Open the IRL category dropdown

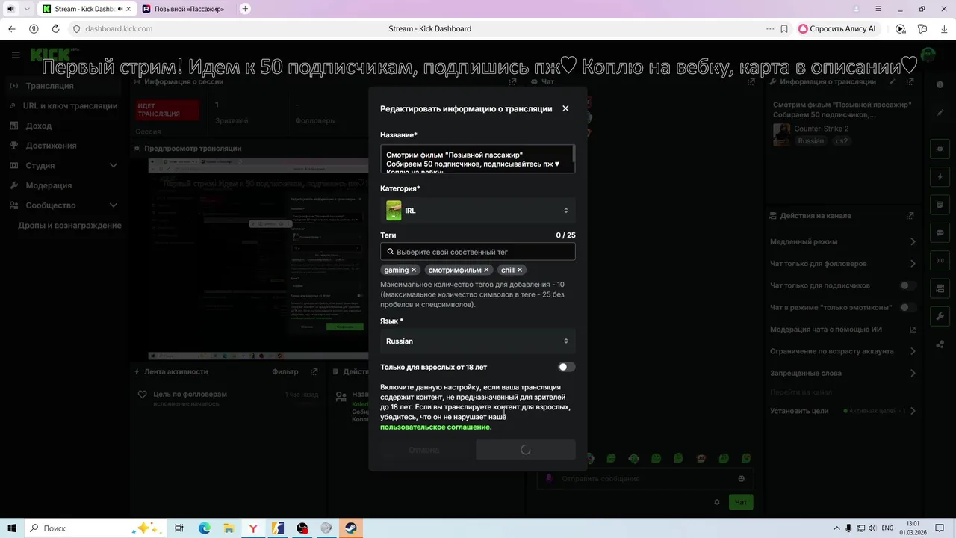tap(477, 211)
